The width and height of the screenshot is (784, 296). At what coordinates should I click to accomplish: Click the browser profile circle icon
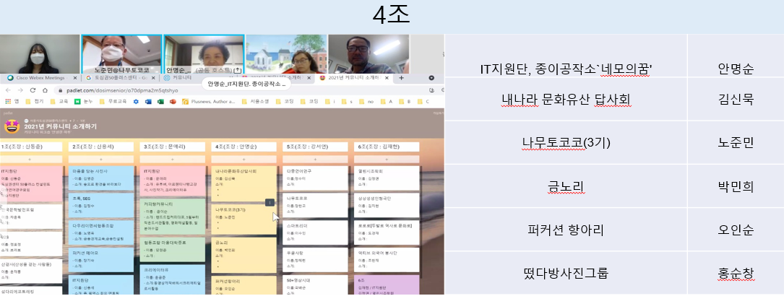pos(431,78)
